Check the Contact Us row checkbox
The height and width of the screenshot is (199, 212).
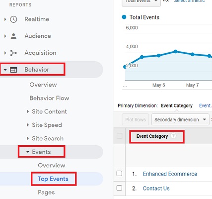coord(119,188)
